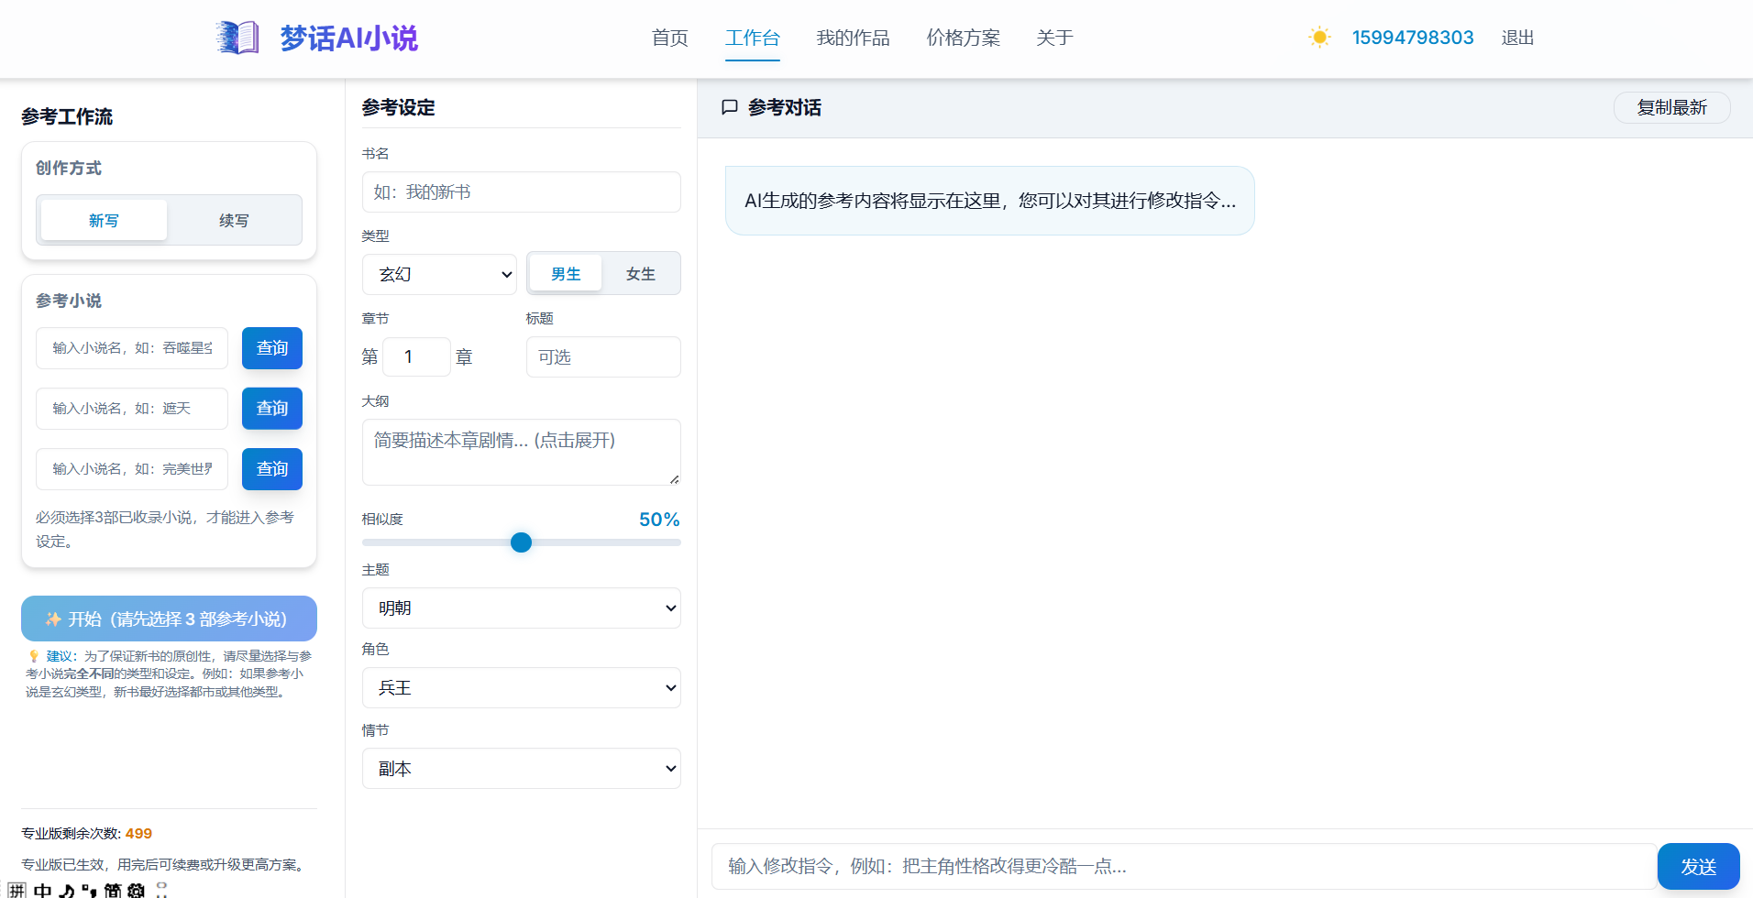Go to 我的作品 in the navigation
1753x898 pixels.
pyautogui.click(x=853, y=38)
